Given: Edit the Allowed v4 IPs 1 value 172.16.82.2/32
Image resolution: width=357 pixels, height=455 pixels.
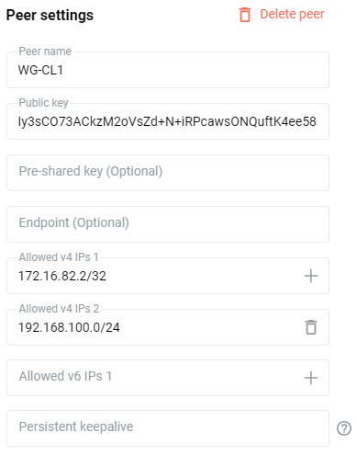Looking at the screenshot, I should click(x=62, y=276).
